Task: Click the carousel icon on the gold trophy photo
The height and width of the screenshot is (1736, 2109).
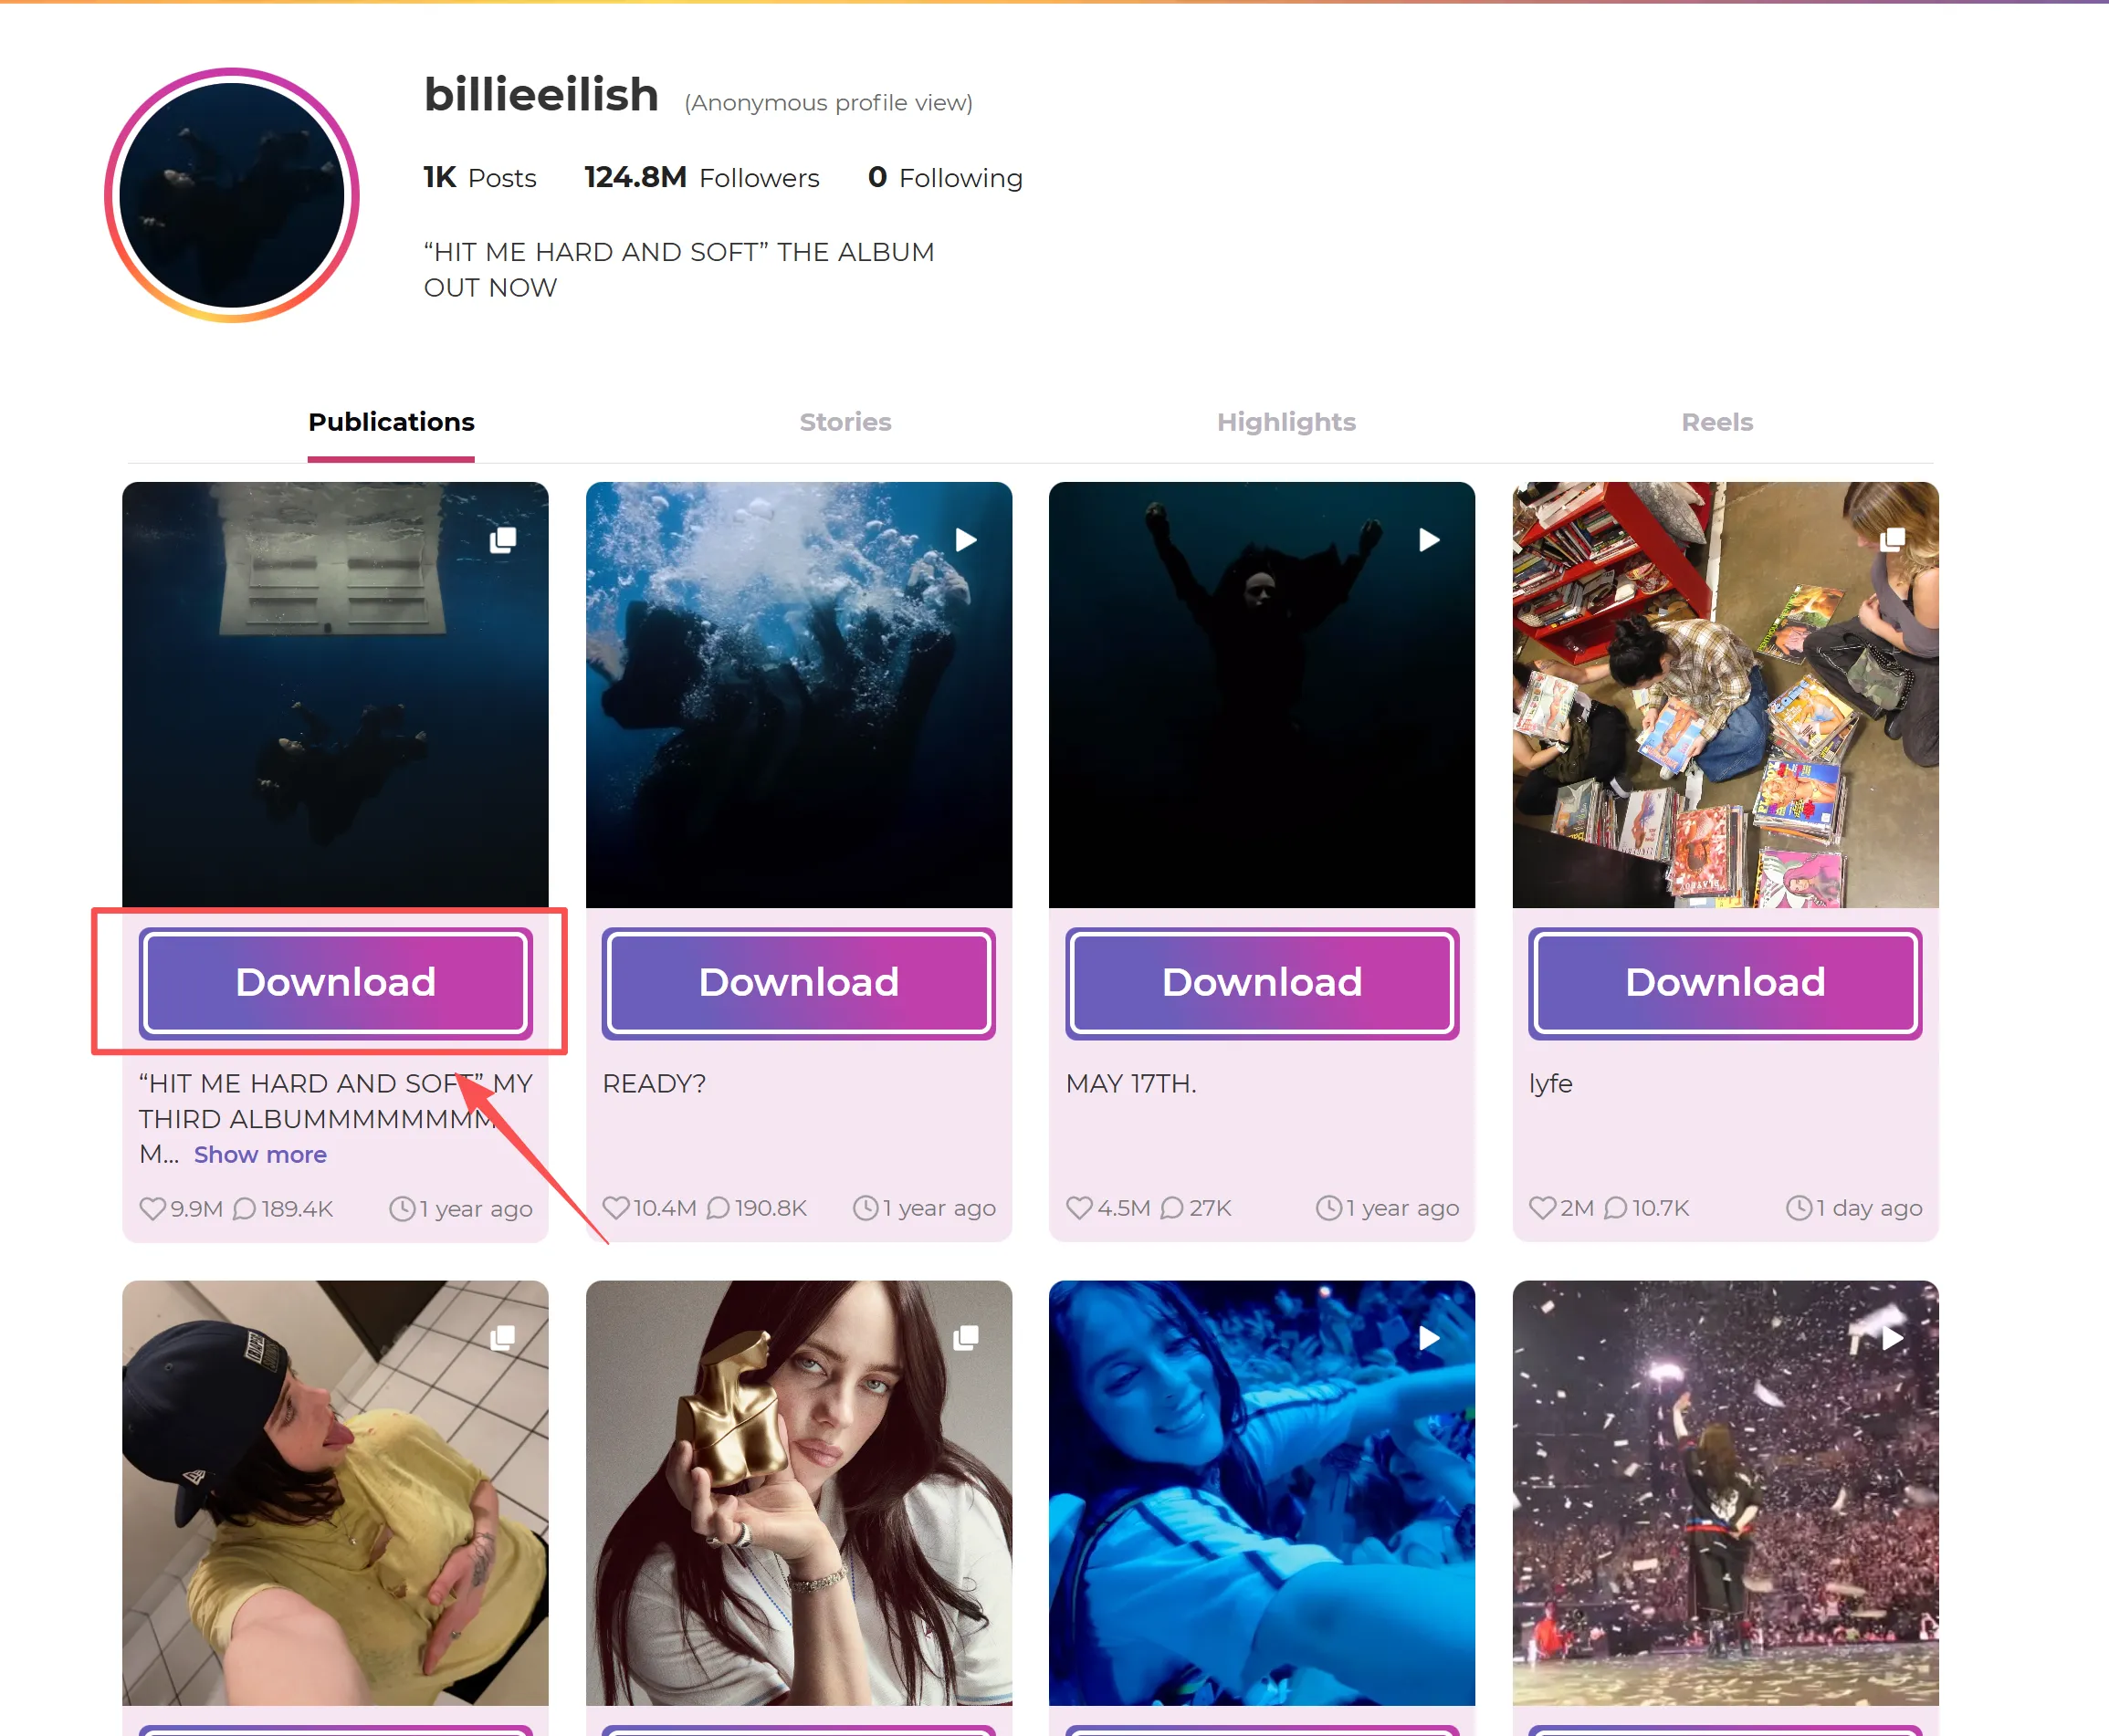Action: [963, 1337]
